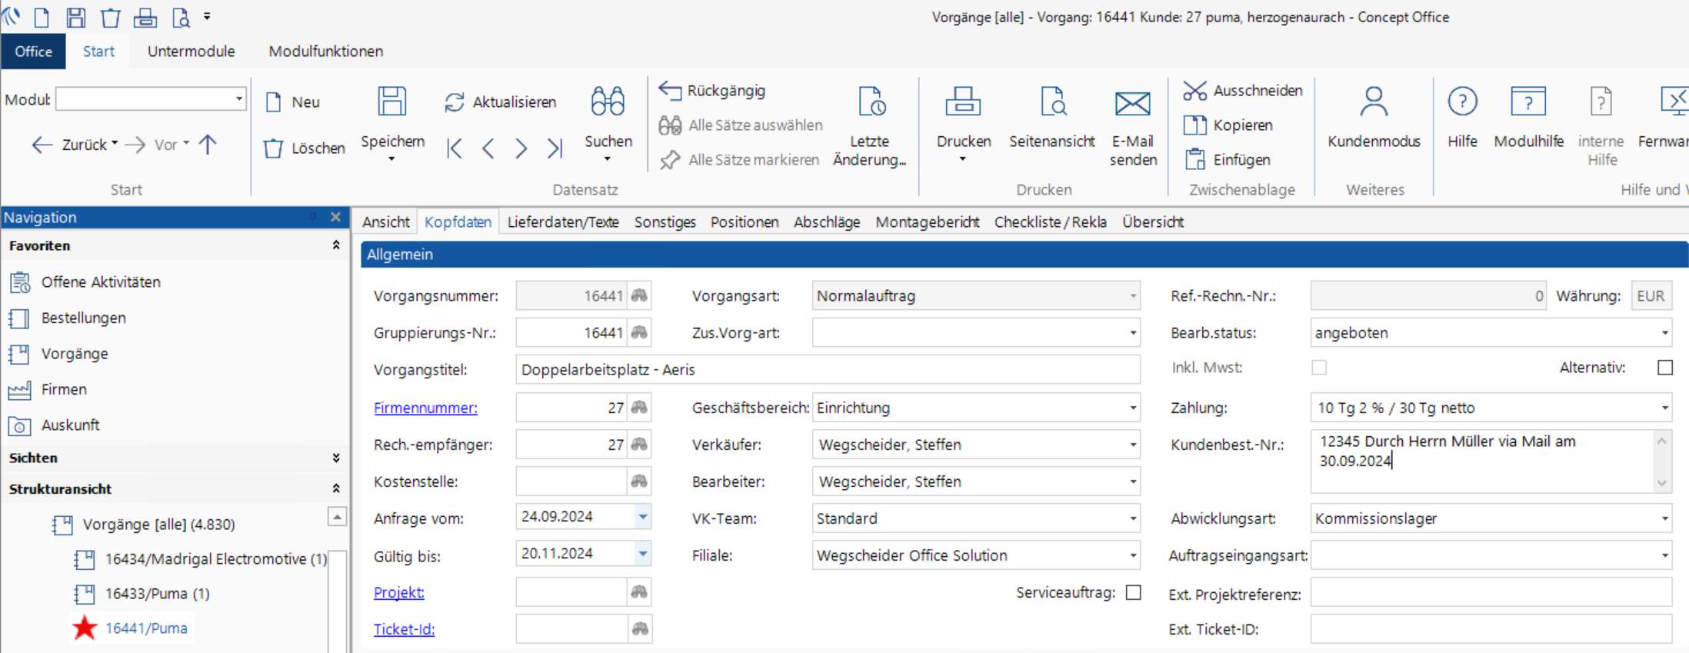Image resolution: width=1689 pixels, height=653 pixels.
Task: Open Anfrage vom date picker
Action: point(643,517)
